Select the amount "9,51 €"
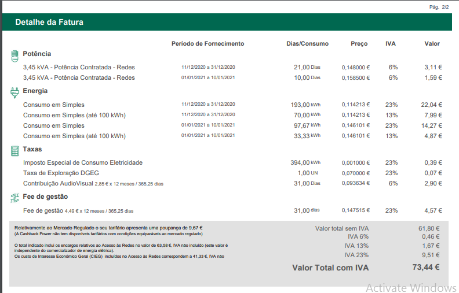Screen dimensions: 459x293 coord(431,255)
